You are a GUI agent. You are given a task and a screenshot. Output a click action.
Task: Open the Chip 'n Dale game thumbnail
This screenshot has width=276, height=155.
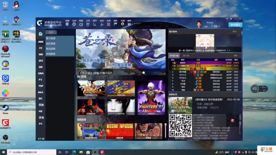coord(91,131)
